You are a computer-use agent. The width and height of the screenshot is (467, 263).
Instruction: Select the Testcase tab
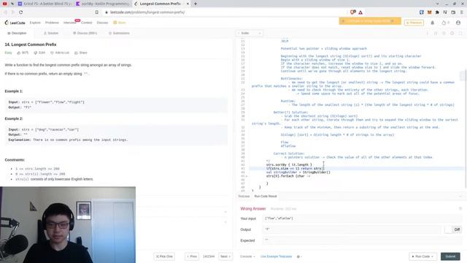pyautogui.click(x=244, y=197)
